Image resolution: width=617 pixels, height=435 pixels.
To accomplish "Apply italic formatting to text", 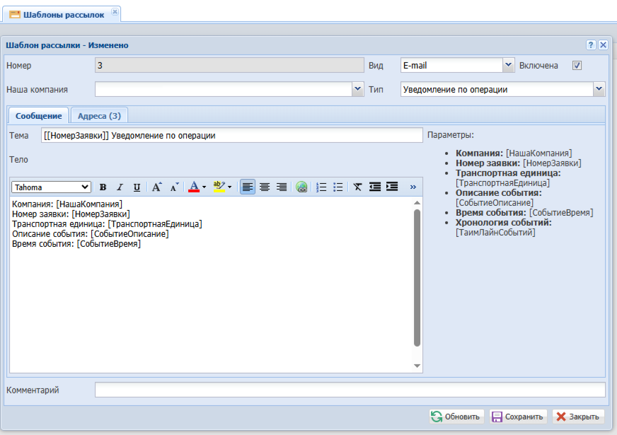I will (x=120, y=187).
